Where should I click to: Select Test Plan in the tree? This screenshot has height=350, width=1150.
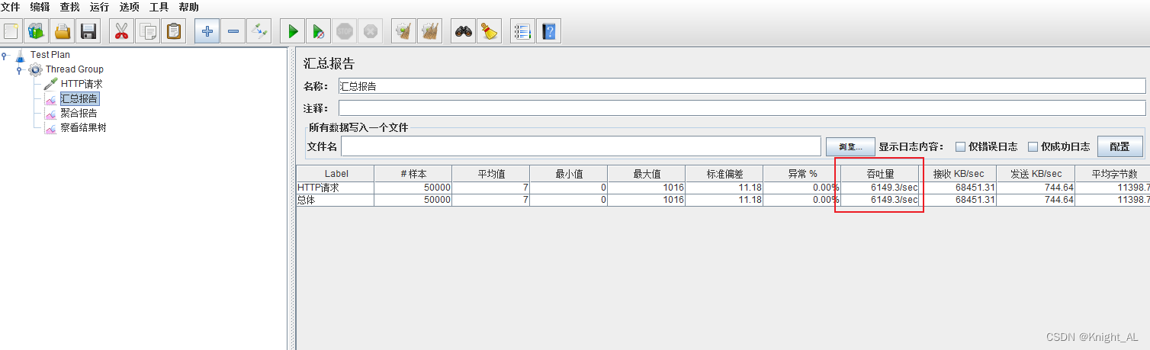[x=50, y=55]
